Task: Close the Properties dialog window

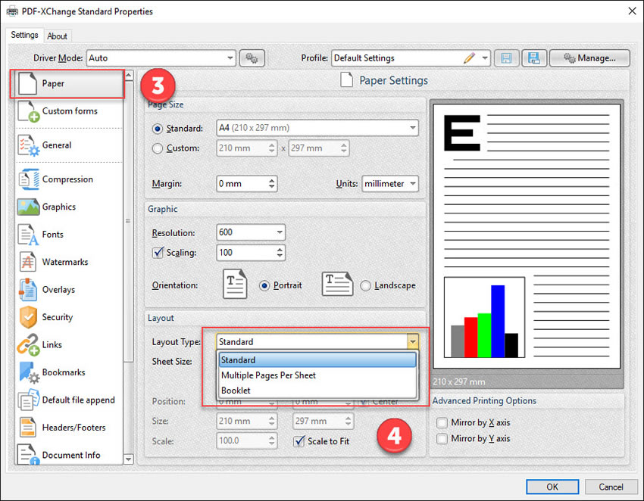Action: click(x=632, y=11)
